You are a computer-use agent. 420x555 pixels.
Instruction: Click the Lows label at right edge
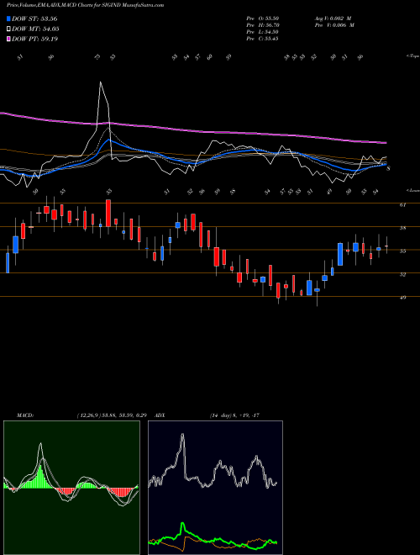click(x=413, y=191)
